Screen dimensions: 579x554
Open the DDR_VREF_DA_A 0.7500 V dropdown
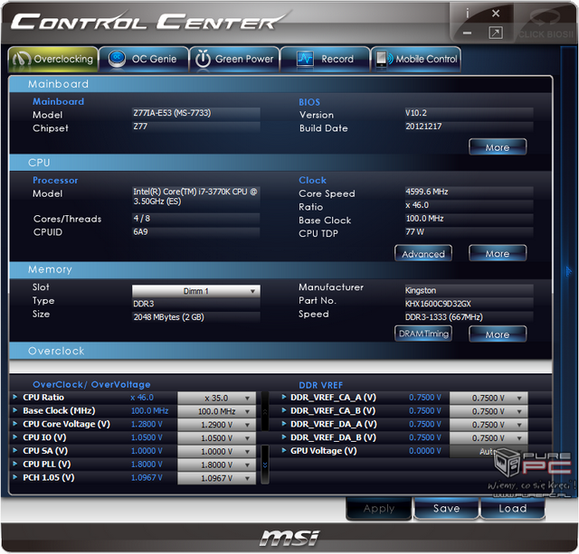click(489, 425)
